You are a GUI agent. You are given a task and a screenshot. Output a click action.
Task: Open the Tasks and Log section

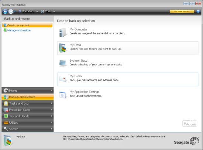(28, 103)
